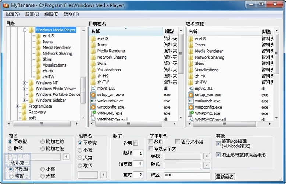This screenshot has width=286, height=184.
Task: Click directory tree vertical scrollbar thumb
Action: pos(83,90)
